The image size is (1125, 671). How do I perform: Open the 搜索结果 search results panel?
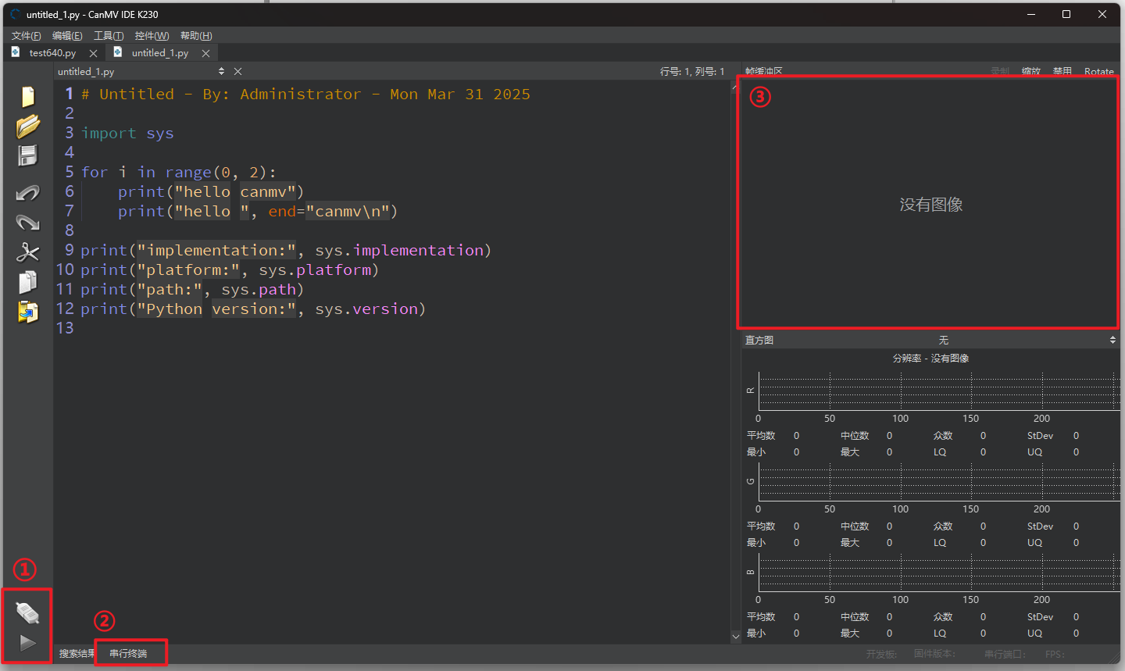(x=76, y=653)
